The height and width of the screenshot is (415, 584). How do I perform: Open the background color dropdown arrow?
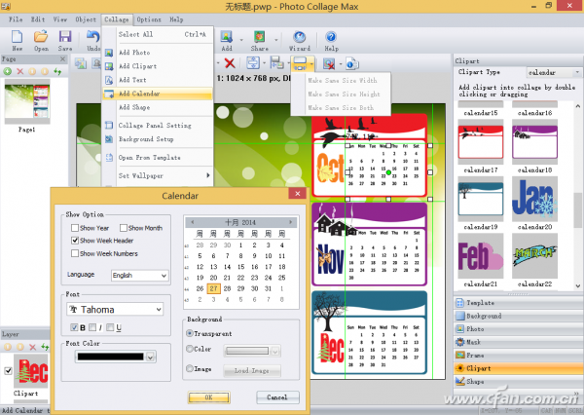coord(274,352)
